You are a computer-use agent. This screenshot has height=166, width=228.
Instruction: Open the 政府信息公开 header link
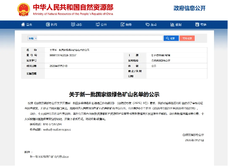pos(189,8)
